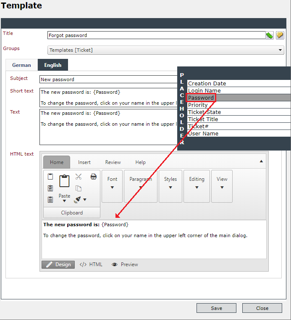Switch editor to HTML view
Viewport: 291px width, 320px height.
click(x=91, y=264)
